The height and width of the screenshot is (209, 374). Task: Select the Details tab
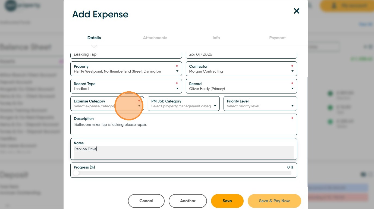point(94,38)
